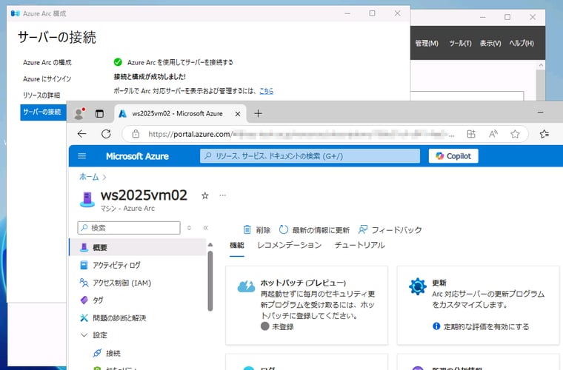Close the ws2025vm02 browser tab
563x370 pixels.
pos(237,114)
